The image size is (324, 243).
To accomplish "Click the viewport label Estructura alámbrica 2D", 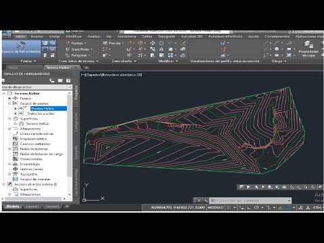I will (122, 75).
